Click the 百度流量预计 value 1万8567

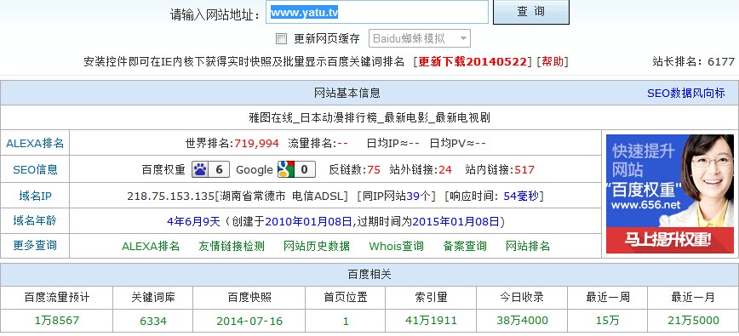[x=57, y=321]
